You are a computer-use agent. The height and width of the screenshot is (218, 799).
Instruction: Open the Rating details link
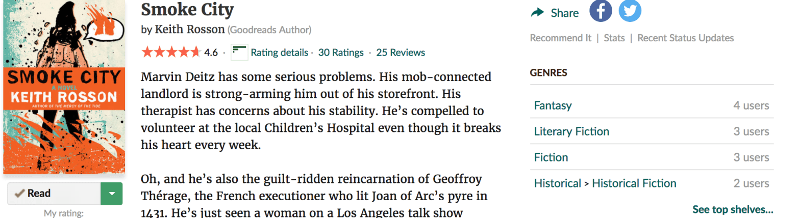coord(279,52)
